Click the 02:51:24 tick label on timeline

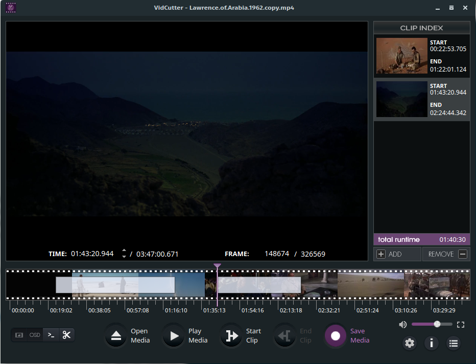367,310
